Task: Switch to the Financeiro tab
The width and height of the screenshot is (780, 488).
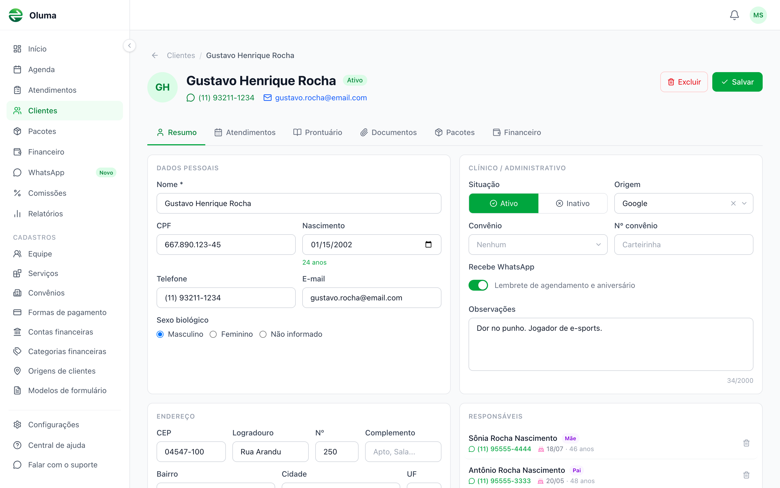Action: (517, 132)
